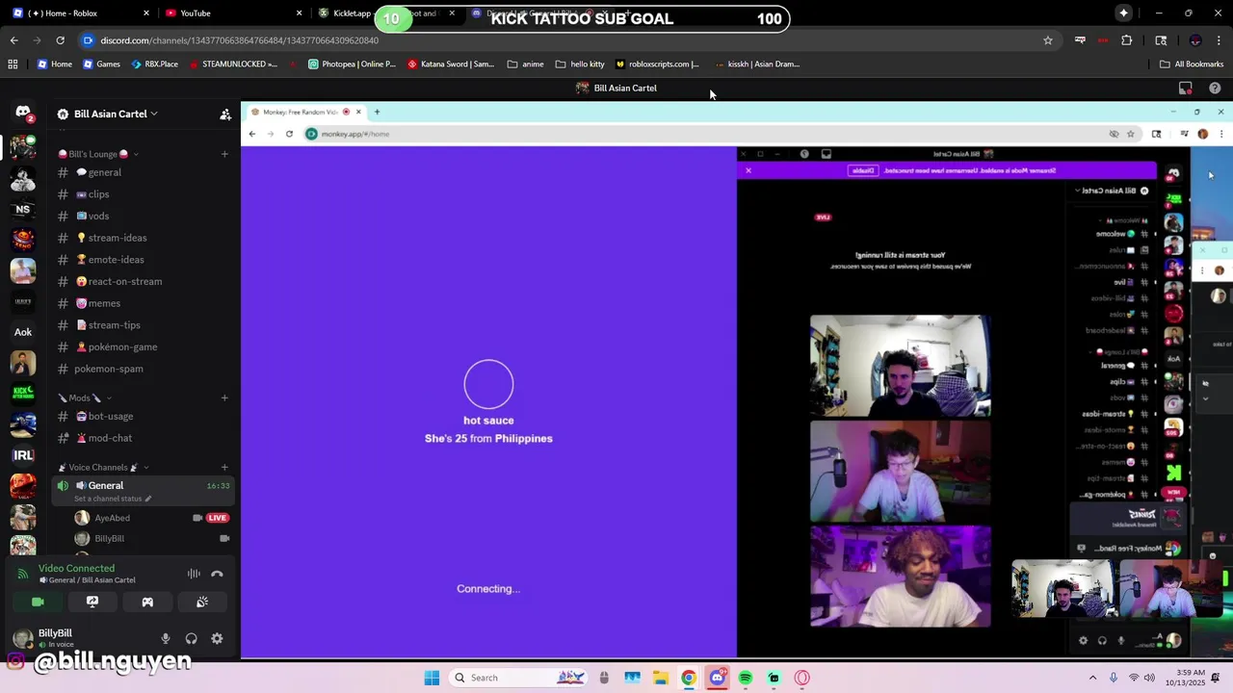1233x693 pixels.
Task: Open the soundboard panel
Action: (202, 602)
